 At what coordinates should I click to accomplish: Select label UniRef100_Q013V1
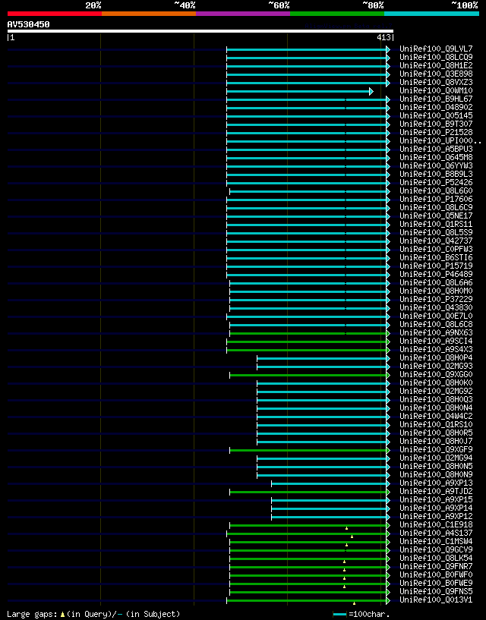point(436,600)
